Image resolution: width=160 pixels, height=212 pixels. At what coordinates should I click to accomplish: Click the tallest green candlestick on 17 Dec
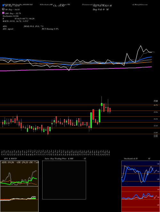[91, 120]
